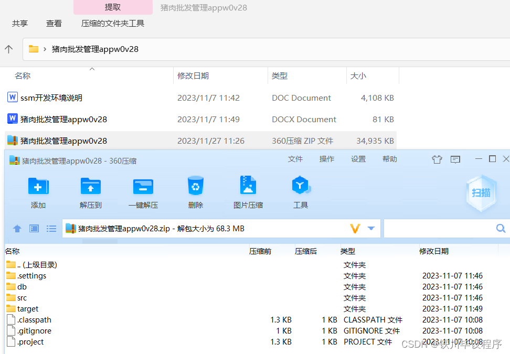Expand the archive path dropdown arrow
The image size is (510, 354).
371,228
